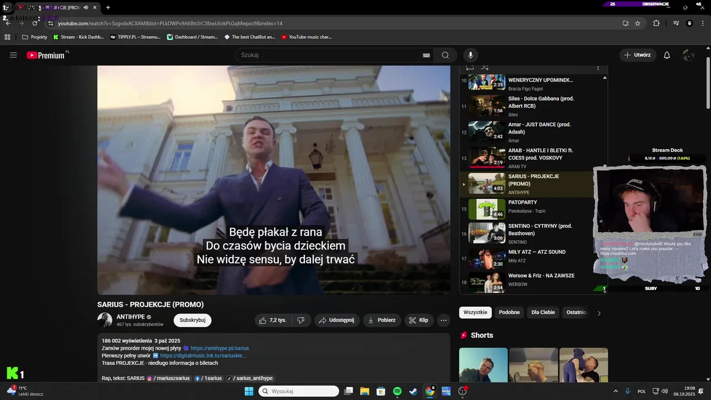
Task: Select the Wszystkie filter chip
Action: (475, 312)
